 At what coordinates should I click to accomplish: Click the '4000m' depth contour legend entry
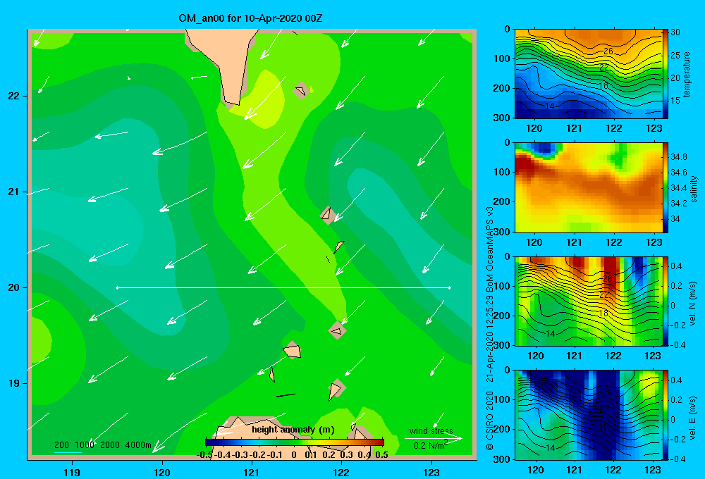coord(138,445)
